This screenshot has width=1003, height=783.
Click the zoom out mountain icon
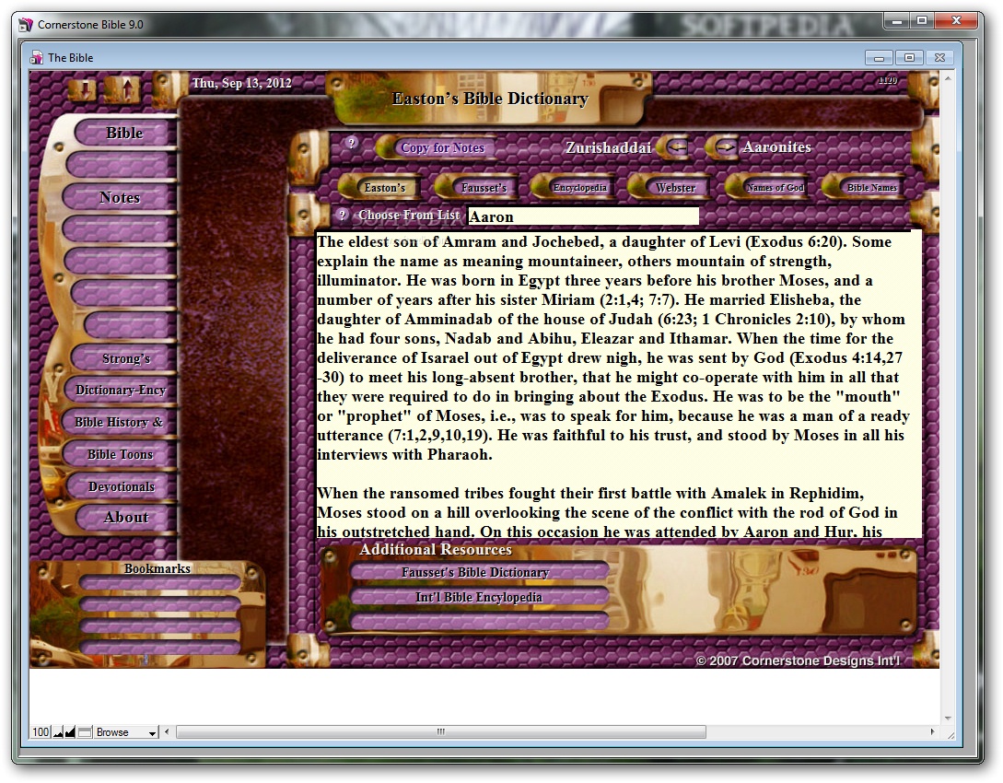(x=58, y=731)
